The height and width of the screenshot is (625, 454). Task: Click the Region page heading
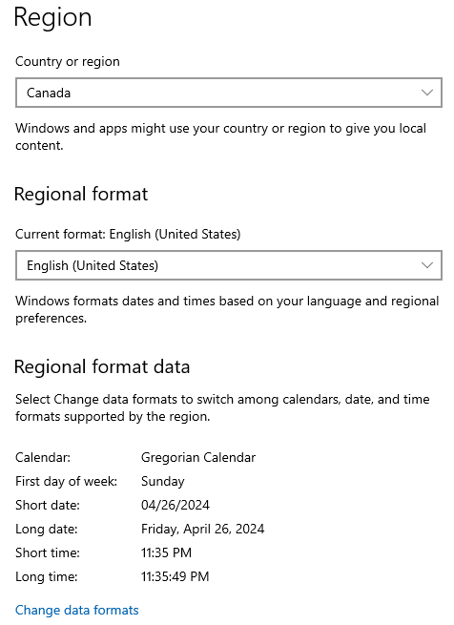(x=52, y=17)
